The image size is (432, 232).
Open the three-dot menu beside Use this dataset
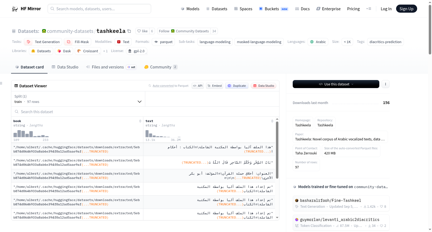click(385, 84)
